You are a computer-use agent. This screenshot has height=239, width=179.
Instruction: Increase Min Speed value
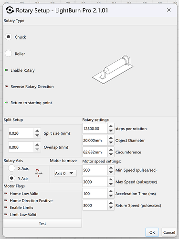[111, 168]
